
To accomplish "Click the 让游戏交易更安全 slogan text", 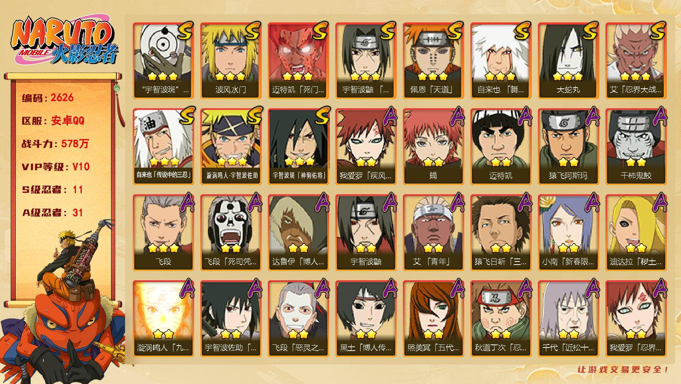I will point(623,369).
